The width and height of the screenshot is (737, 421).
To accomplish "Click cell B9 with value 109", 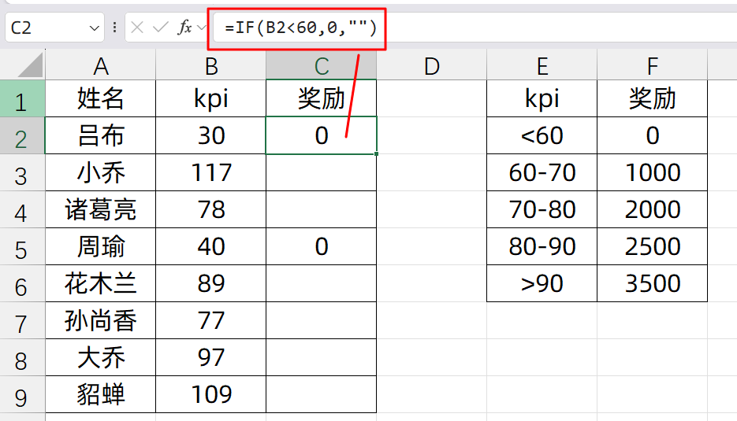I will 211,395.
